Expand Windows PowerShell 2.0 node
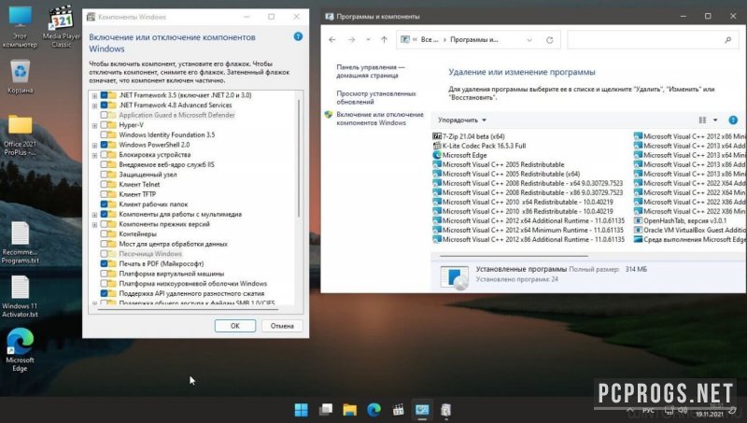Screen dimensions: 747x423 [94, 146]
